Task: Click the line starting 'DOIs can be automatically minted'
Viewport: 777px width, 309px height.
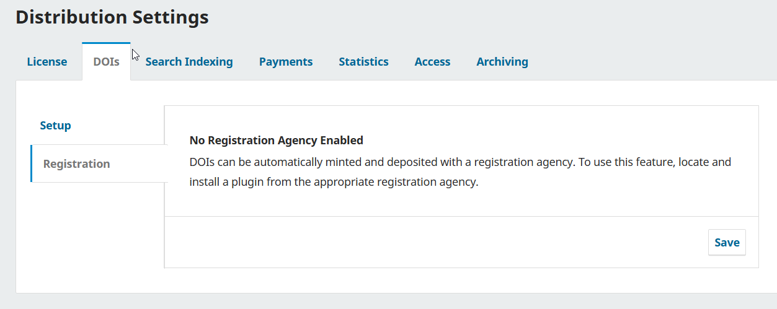Action: point(460,162)
